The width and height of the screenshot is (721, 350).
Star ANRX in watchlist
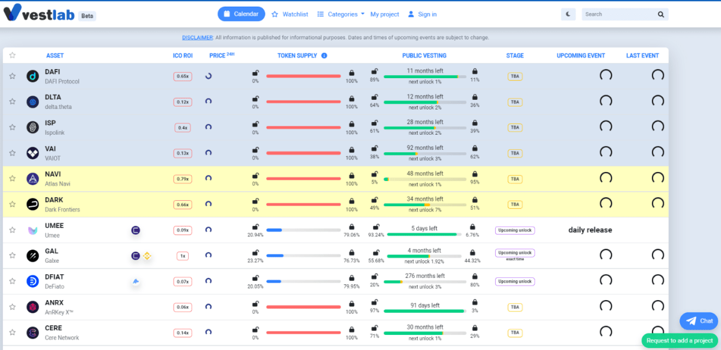[x=12, y=307]
